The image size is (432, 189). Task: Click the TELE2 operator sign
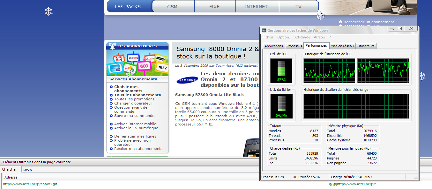(x=162, y=68)
